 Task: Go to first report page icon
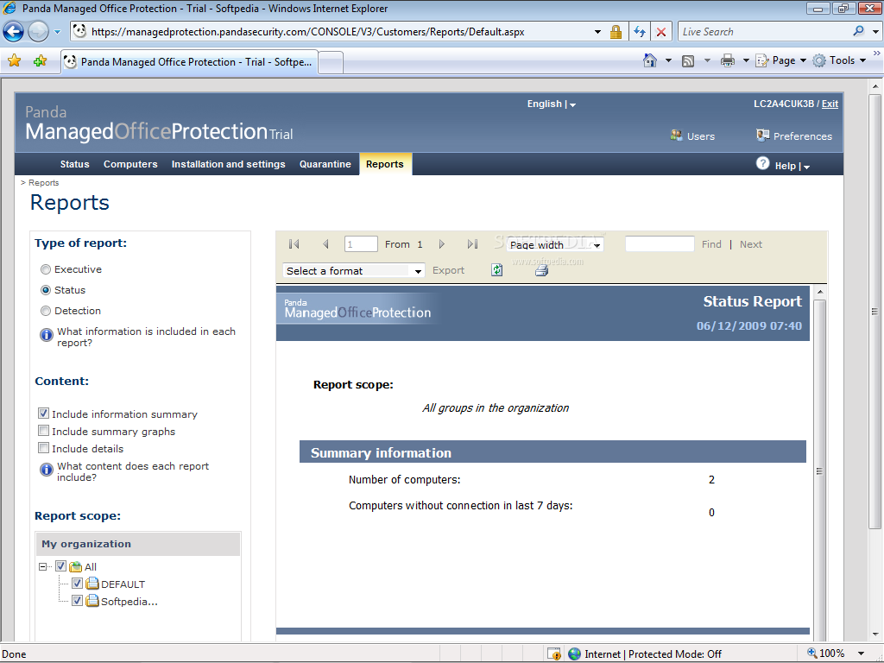[x=294, y=244]
